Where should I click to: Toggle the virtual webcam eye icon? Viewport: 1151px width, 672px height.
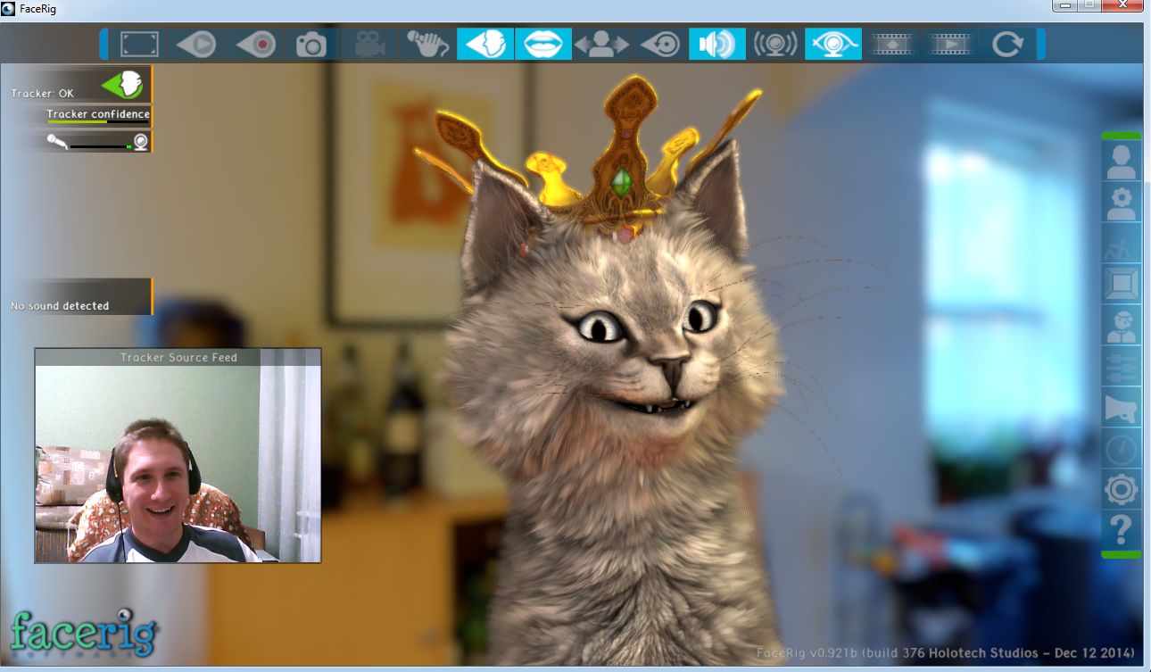pyautogui.click(x=832, y=43)
